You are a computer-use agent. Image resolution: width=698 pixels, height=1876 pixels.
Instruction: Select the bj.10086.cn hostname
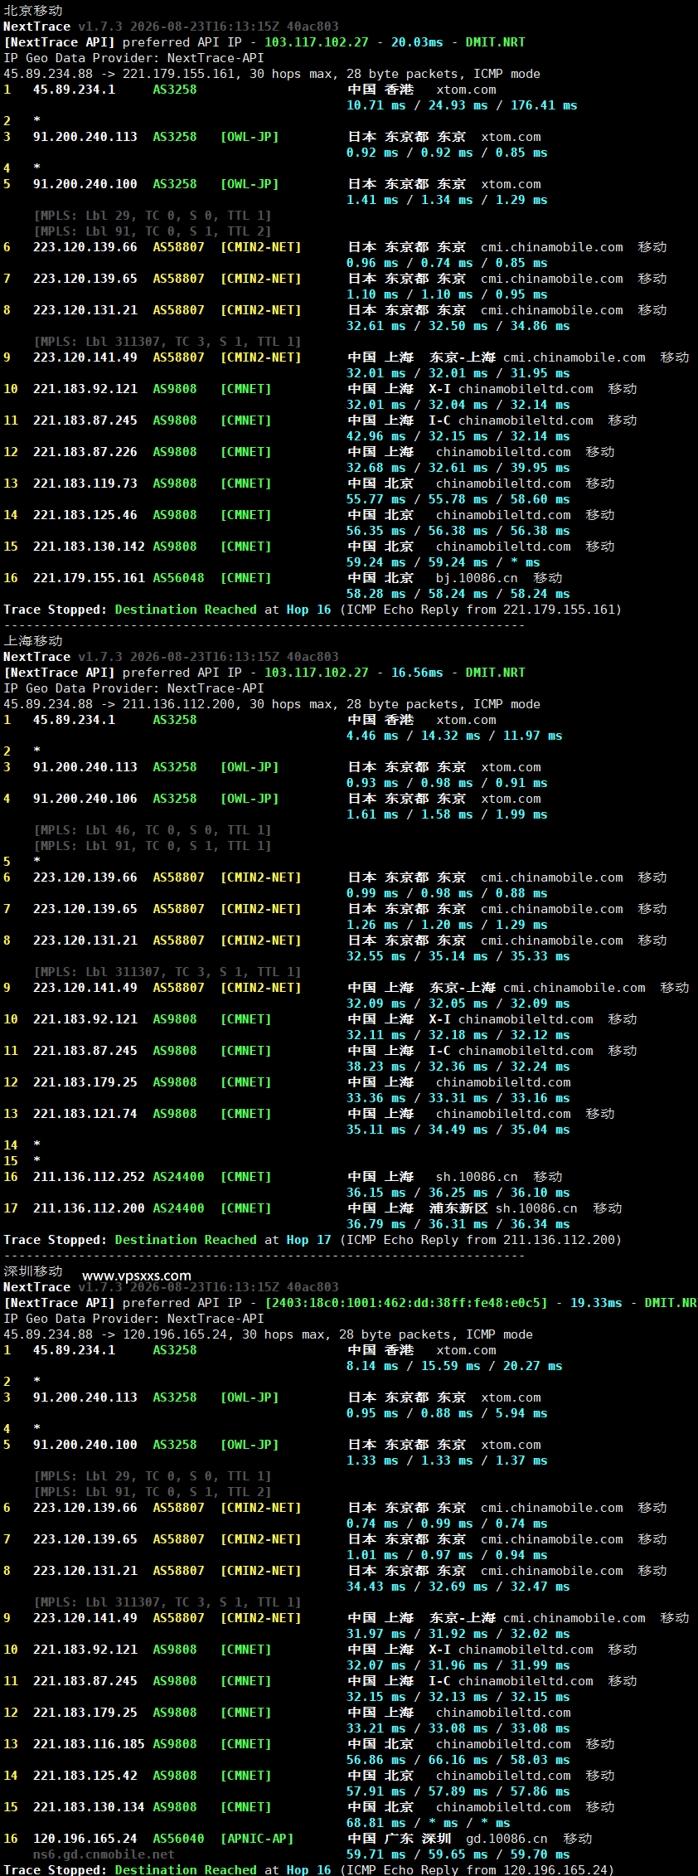pos(477,578)
